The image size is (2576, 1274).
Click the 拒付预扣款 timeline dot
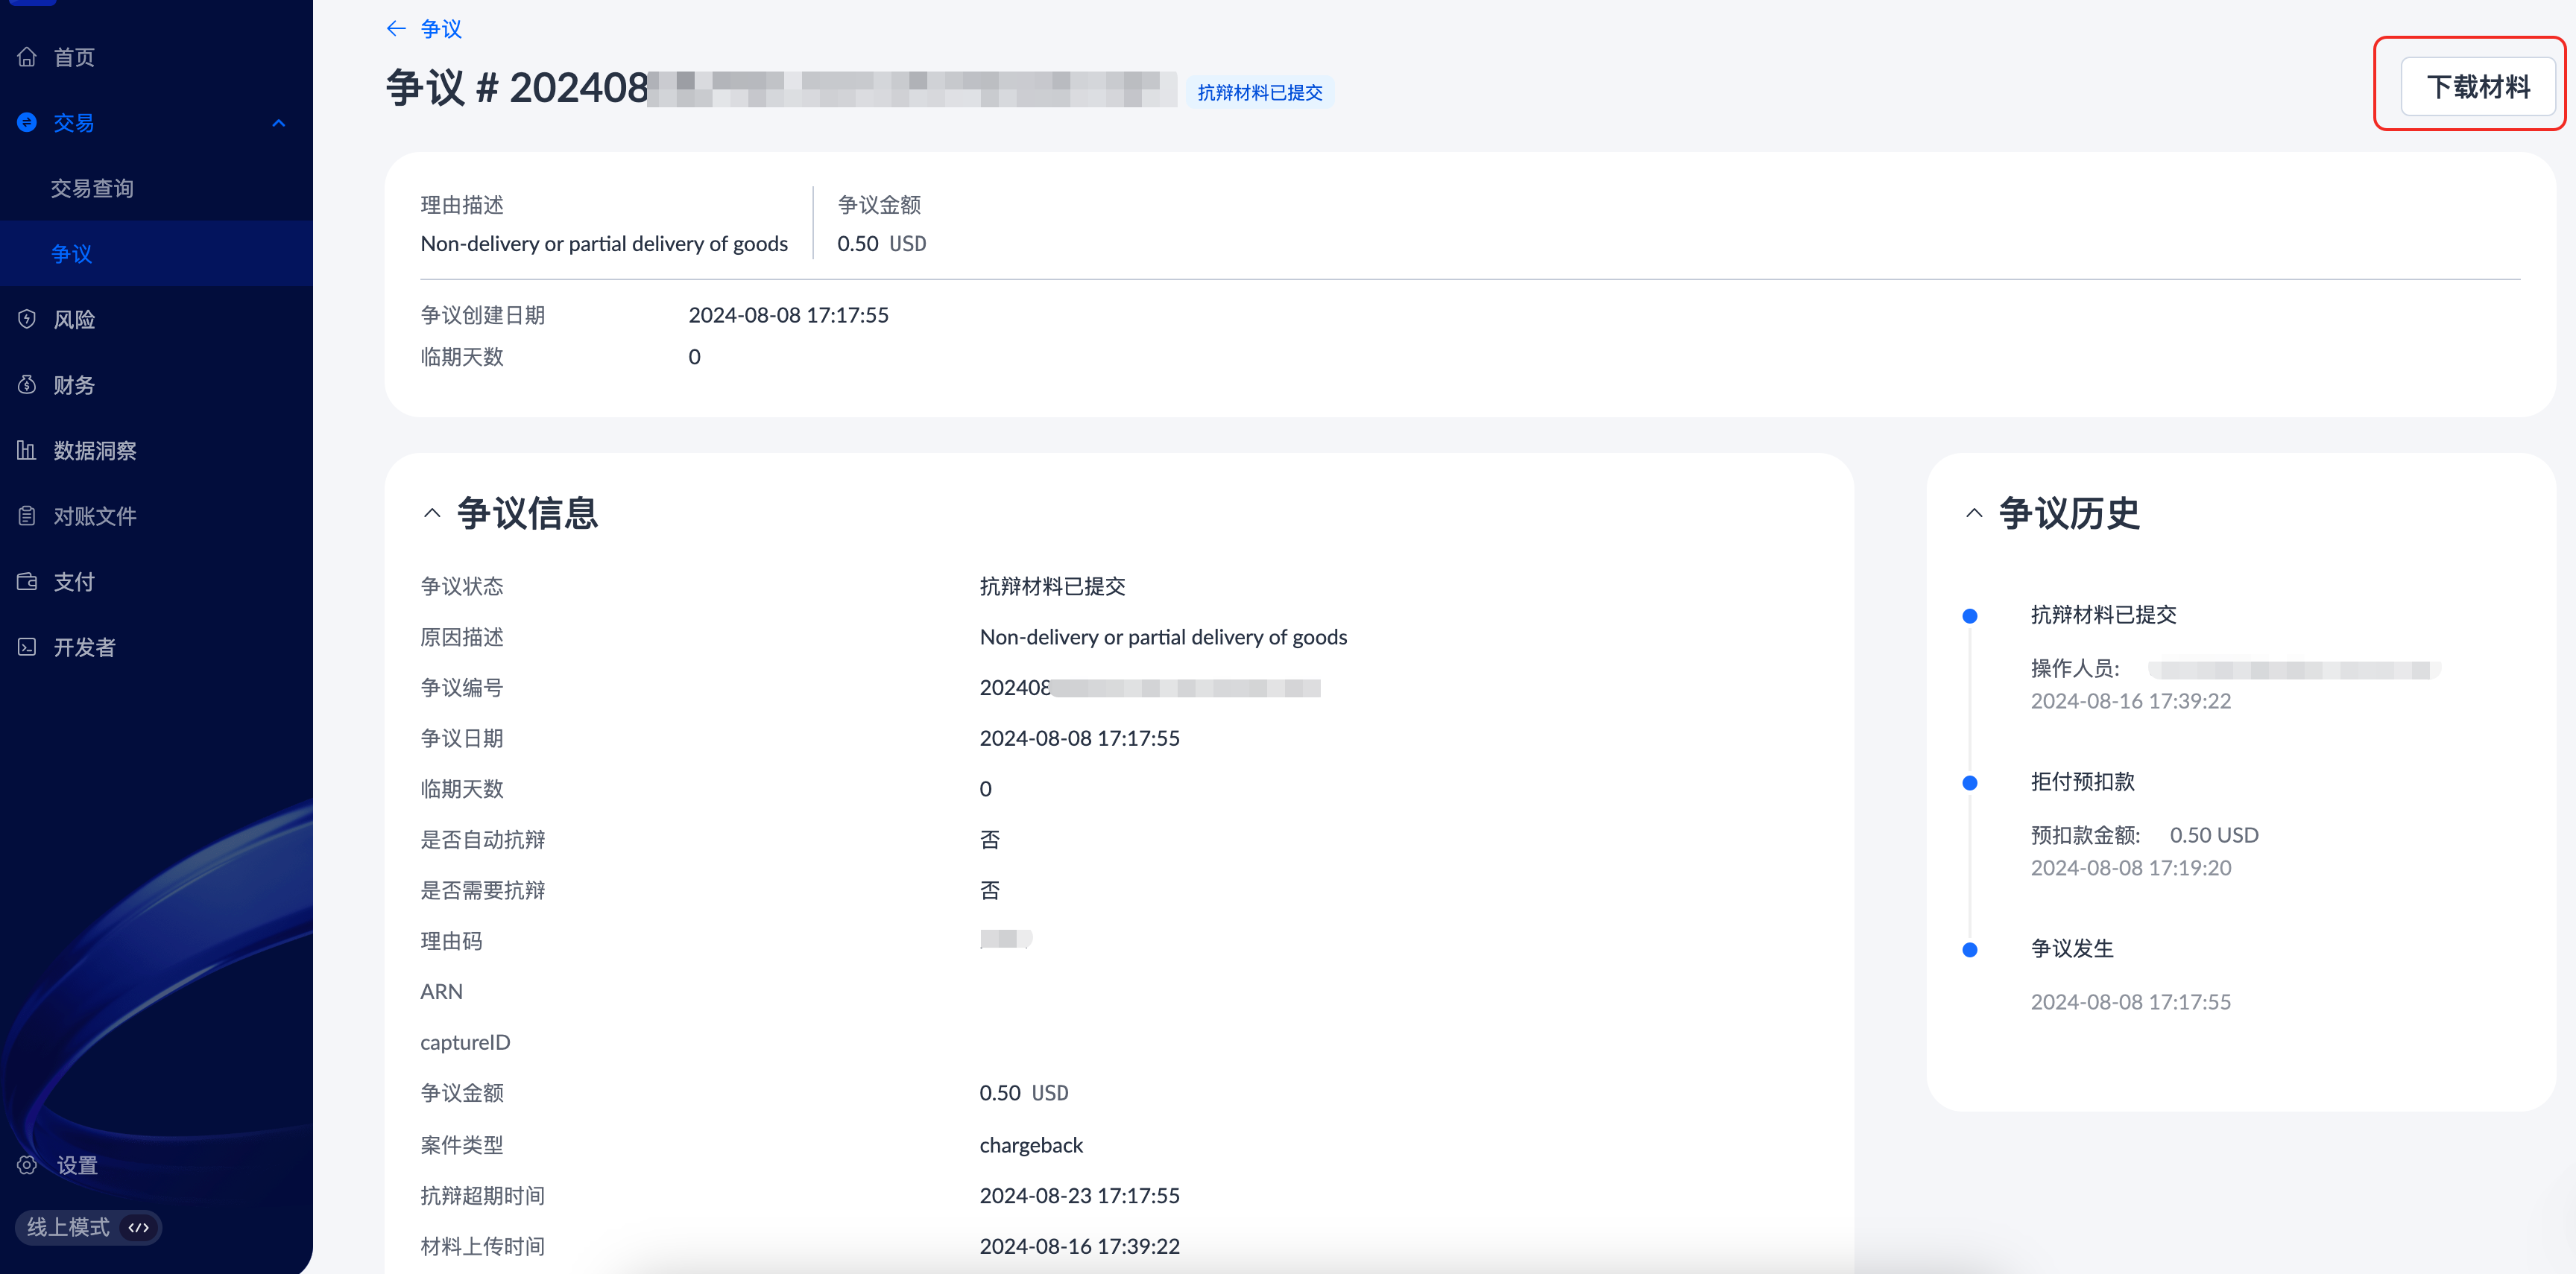click(x=1970, y=782)
